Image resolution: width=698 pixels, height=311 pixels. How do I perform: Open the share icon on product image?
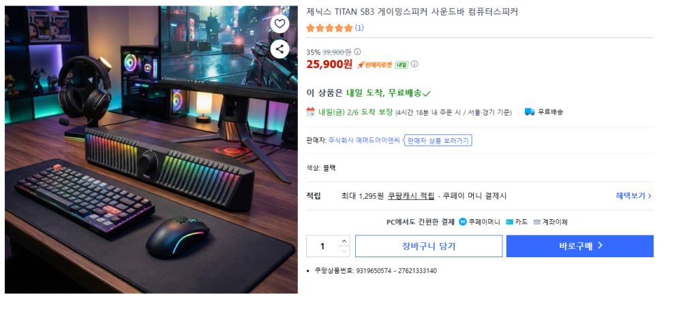click(279, 49)
